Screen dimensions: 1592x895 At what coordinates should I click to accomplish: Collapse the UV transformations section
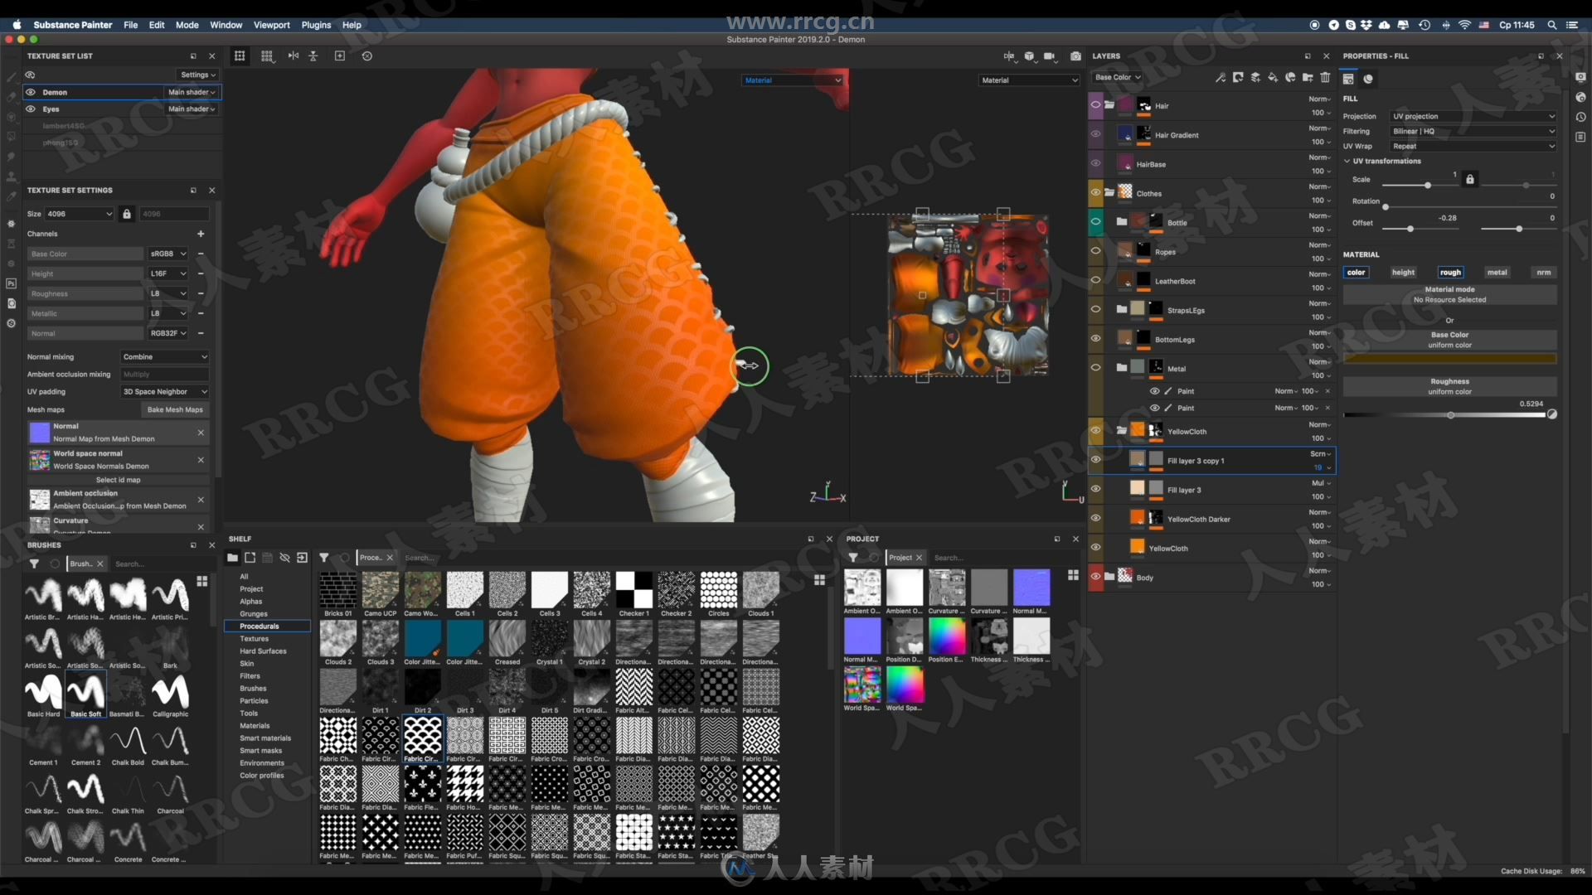point(1347,161)
